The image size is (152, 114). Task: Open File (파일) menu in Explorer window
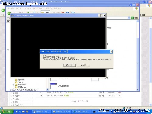(11, 9)
